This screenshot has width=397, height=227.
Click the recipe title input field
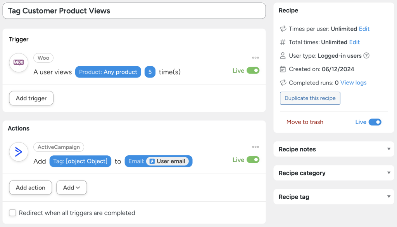(134, 10)
